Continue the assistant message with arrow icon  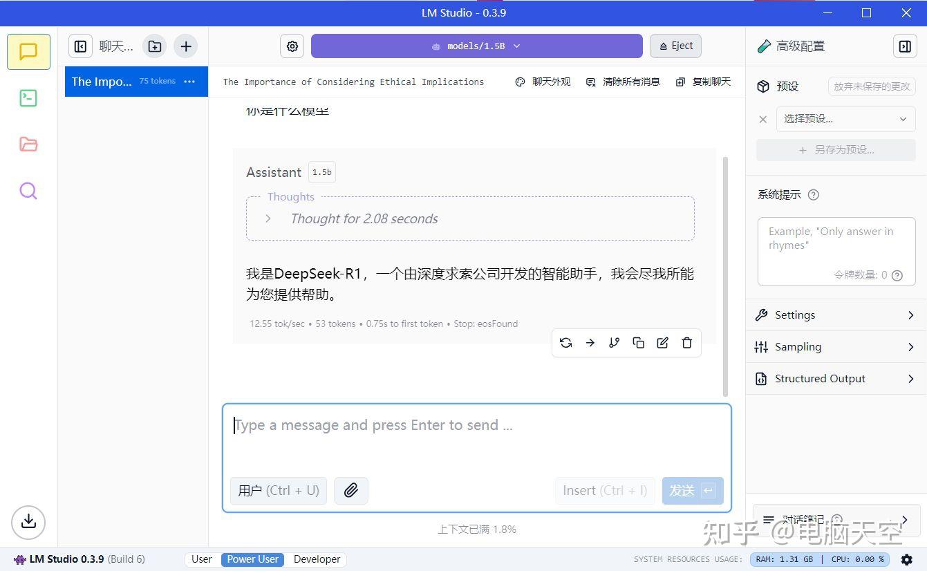[590, 343]
